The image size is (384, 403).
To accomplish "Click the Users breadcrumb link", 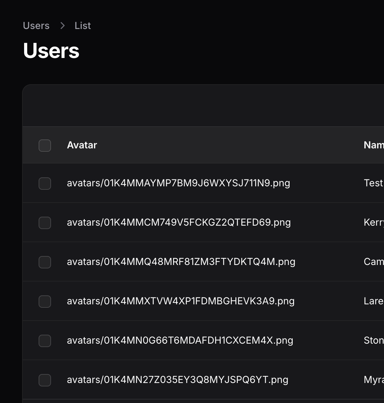I will 36,26.
